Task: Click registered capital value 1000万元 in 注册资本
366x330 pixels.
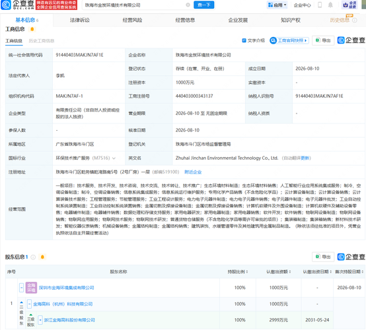Action: point(184,82)
